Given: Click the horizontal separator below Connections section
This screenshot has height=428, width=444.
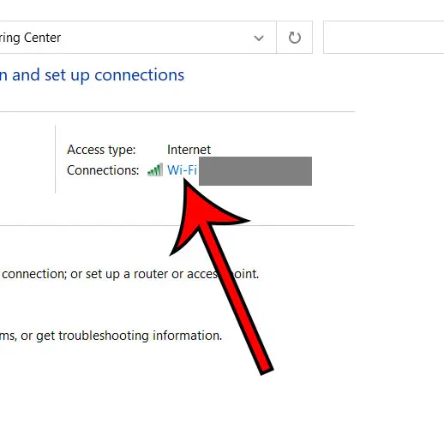Looking at the screenshot, I should click(x=177, y=225).
